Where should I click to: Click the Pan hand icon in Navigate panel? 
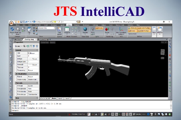tap(23, 28)
